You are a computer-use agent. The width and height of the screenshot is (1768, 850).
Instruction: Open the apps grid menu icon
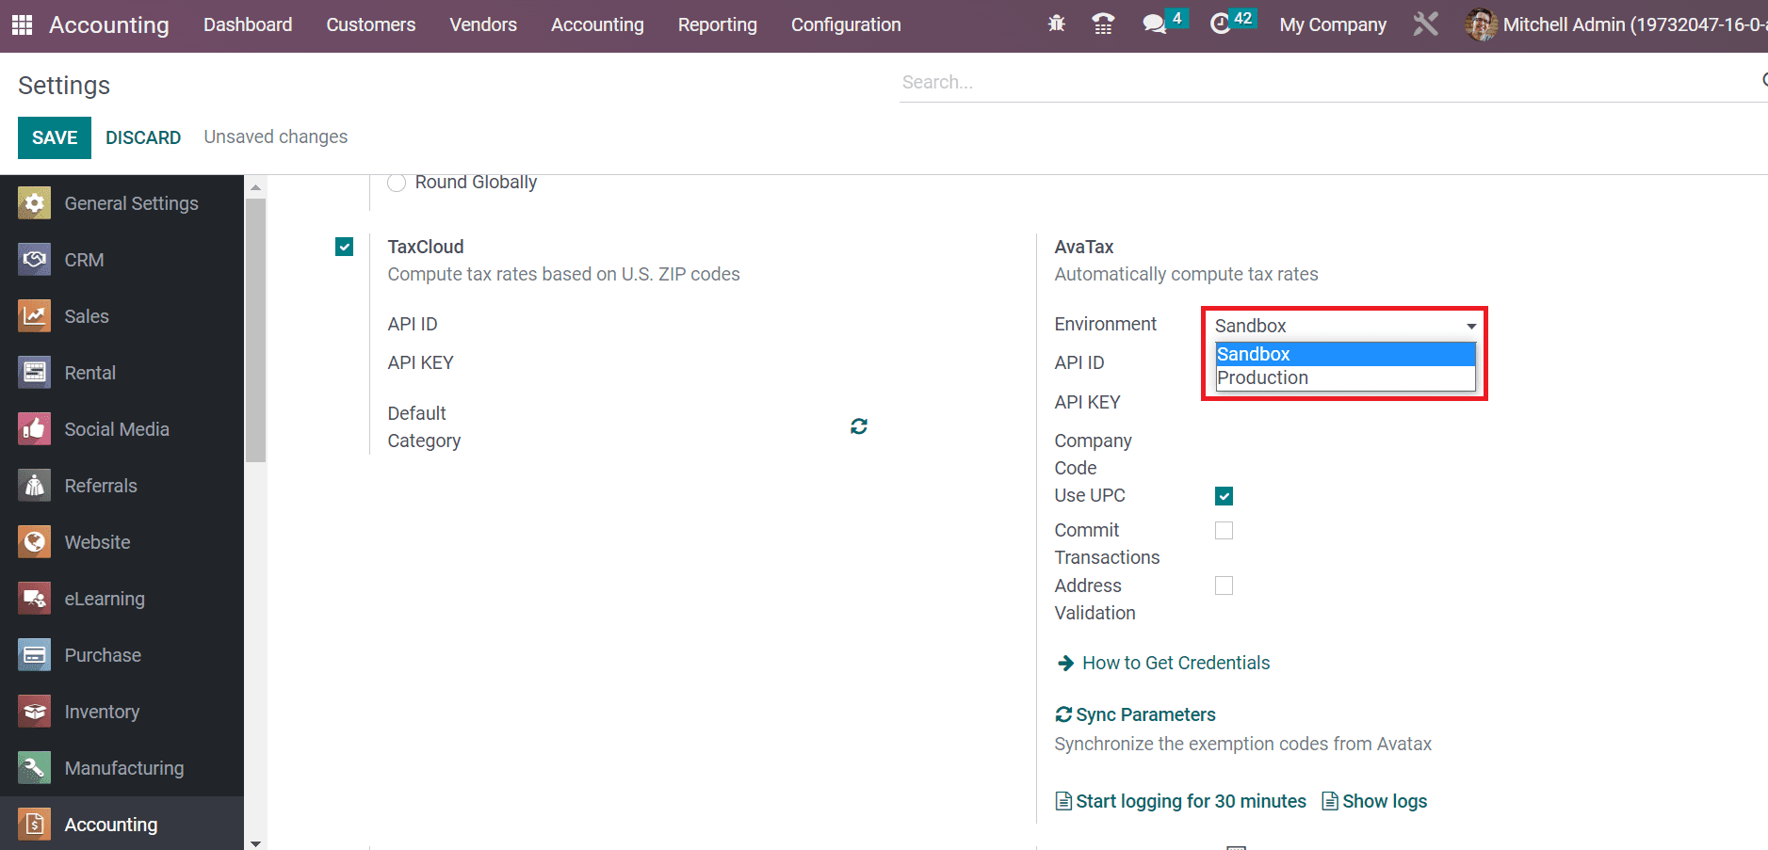(x=22, y=24)
